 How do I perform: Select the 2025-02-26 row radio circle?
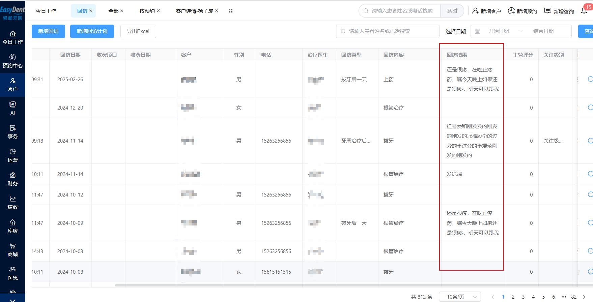point(590,79)
